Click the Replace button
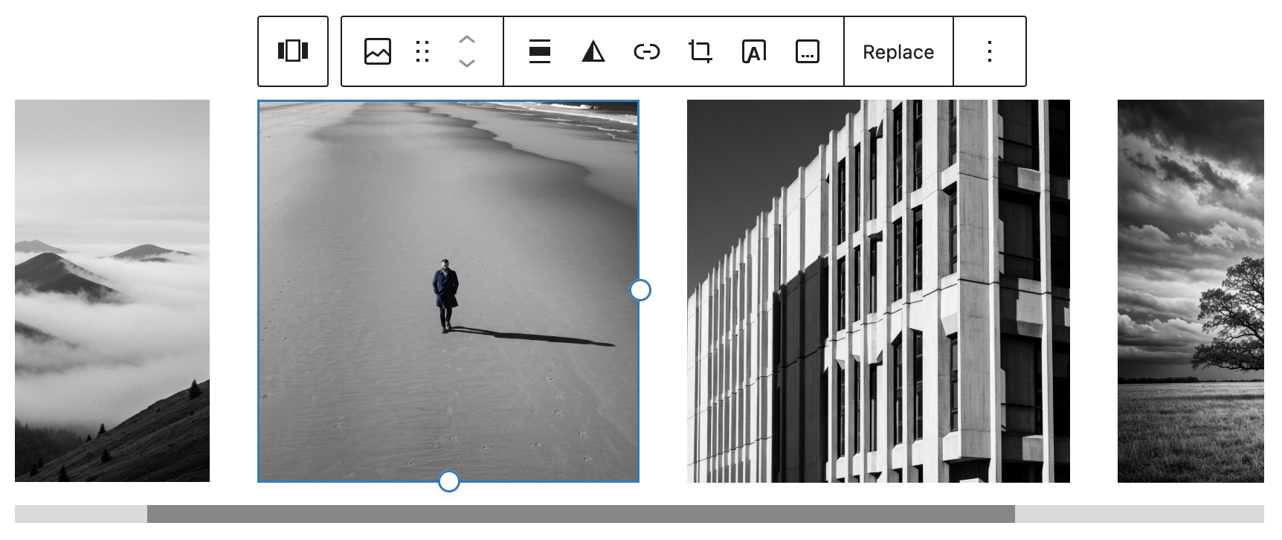1282x540 pixels. pyautogui.click(x=898, y=51)
